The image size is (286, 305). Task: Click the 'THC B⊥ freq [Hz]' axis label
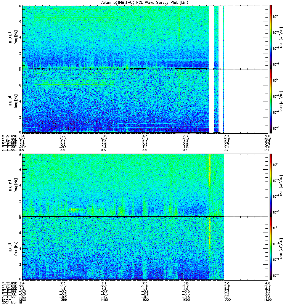[x=13, y=185]
